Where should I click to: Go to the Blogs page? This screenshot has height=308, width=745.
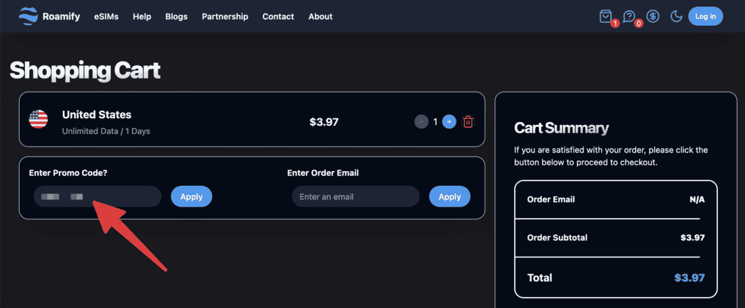click(177, 16)
